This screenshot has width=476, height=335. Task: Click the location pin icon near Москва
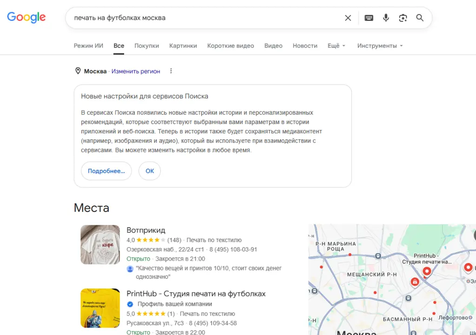click(x=78, y=71)
